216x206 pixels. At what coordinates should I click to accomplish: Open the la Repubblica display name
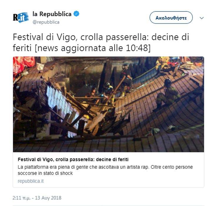52,14
